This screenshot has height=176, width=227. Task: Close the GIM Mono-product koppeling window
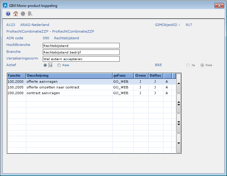(x=219, y=5)
